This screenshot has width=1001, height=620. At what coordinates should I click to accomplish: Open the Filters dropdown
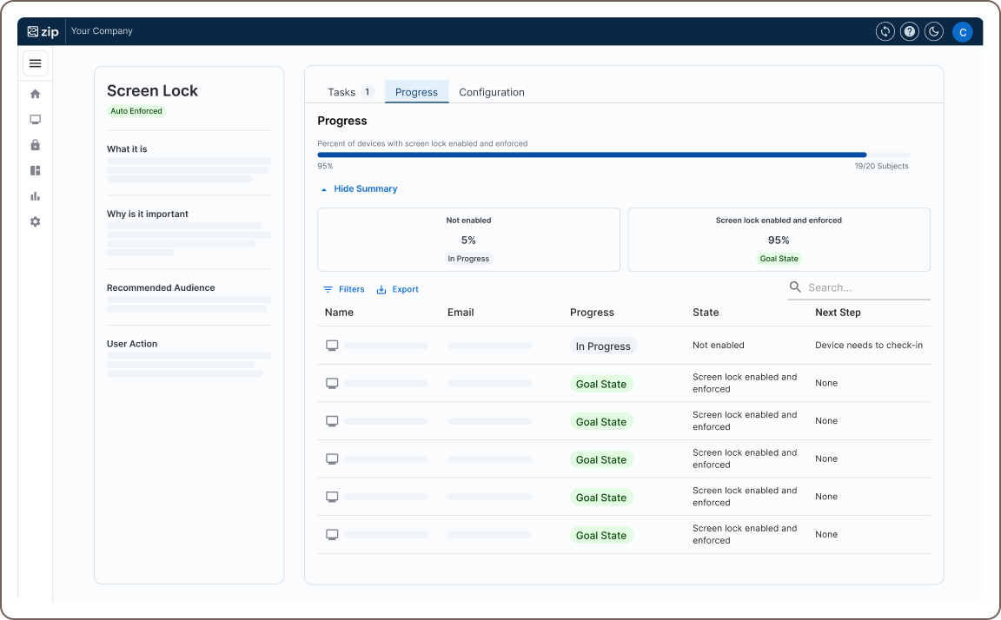click(344, 289)
